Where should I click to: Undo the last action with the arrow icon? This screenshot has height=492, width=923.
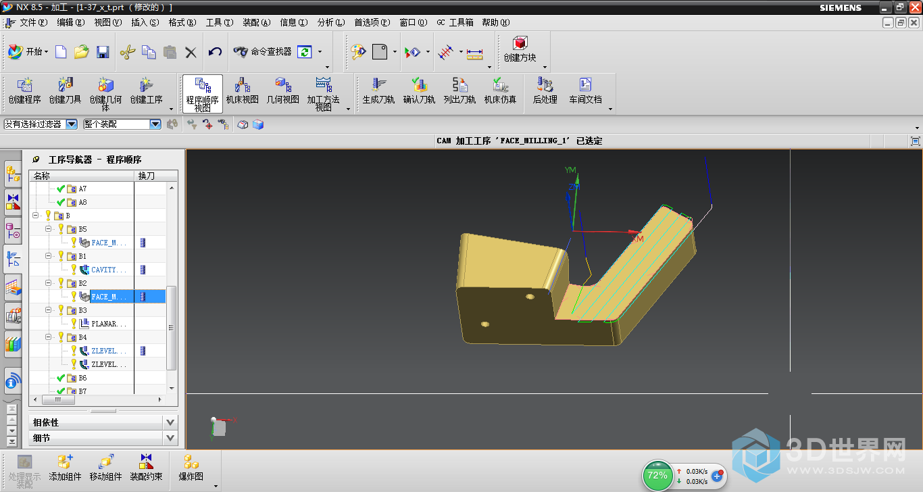click(x=215, y=52)
